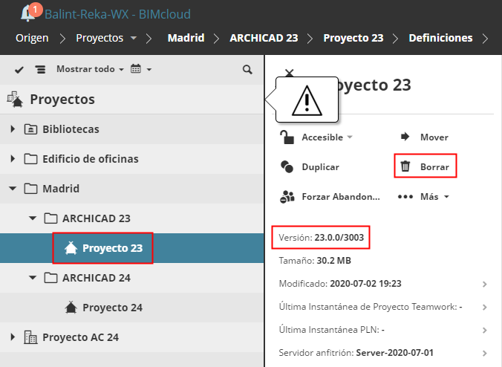Close the Proyecto 23 details panel
The width and height of the screenshot is (502, 367).
pyautogui.click(x=289, y=72)
